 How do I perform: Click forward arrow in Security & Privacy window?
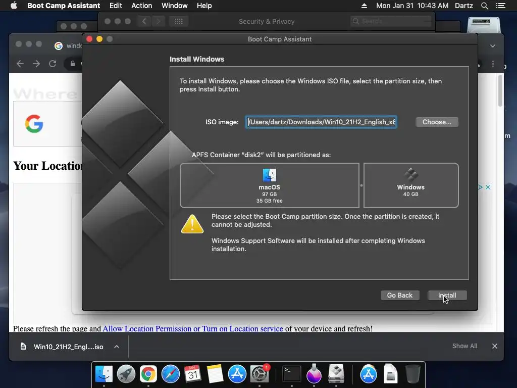coord(158,21)
